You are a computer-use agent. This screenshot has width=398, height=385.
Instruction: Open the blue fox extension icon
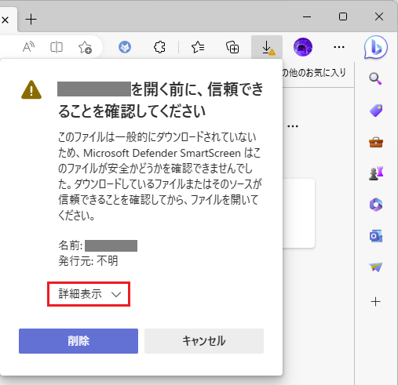125,47
